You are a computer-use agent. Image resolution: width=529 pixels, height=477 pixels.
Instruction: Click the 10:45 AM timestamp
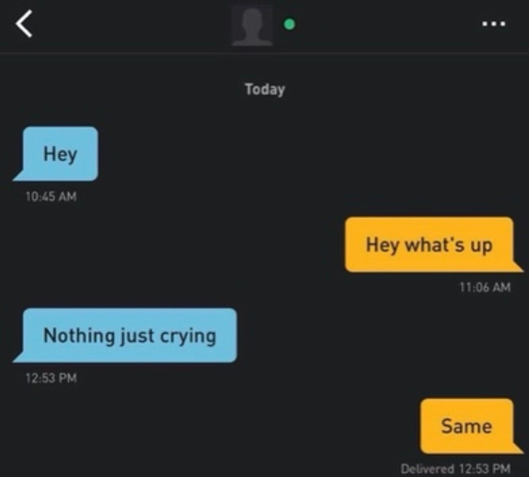(x=51, y=196)
